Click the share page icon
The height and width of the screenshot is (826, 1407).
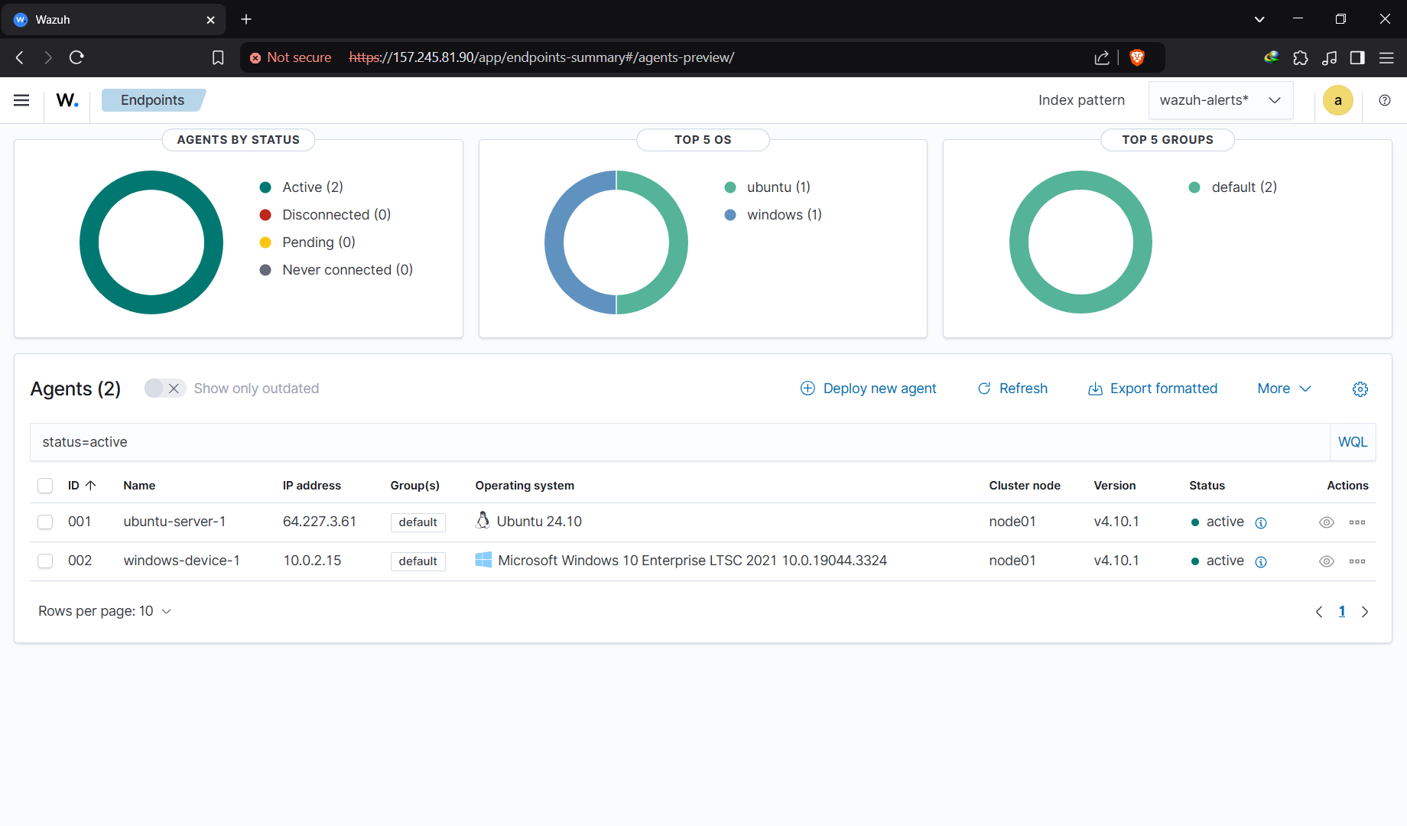1102,57
